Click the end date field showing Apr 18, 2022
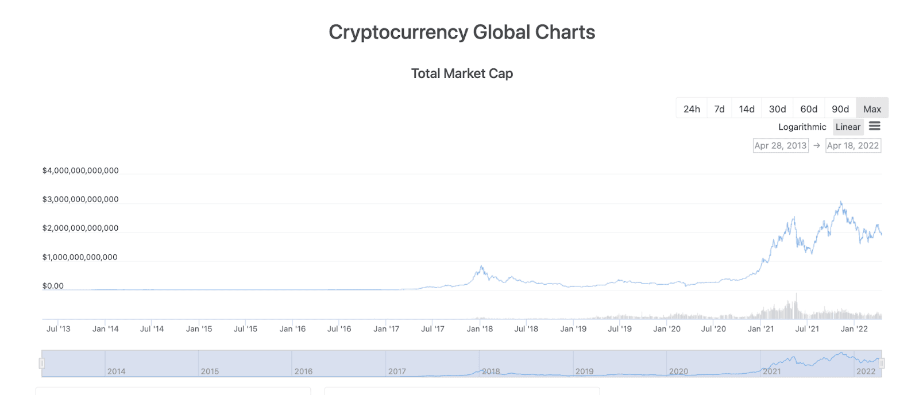Screen dimensions: 919x395 853,145
